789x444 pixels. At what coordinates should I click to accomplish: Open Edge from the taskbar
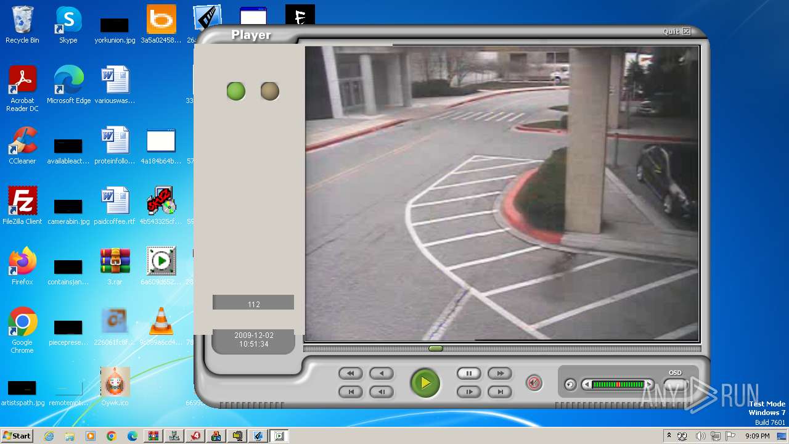[x=133, y=436]
